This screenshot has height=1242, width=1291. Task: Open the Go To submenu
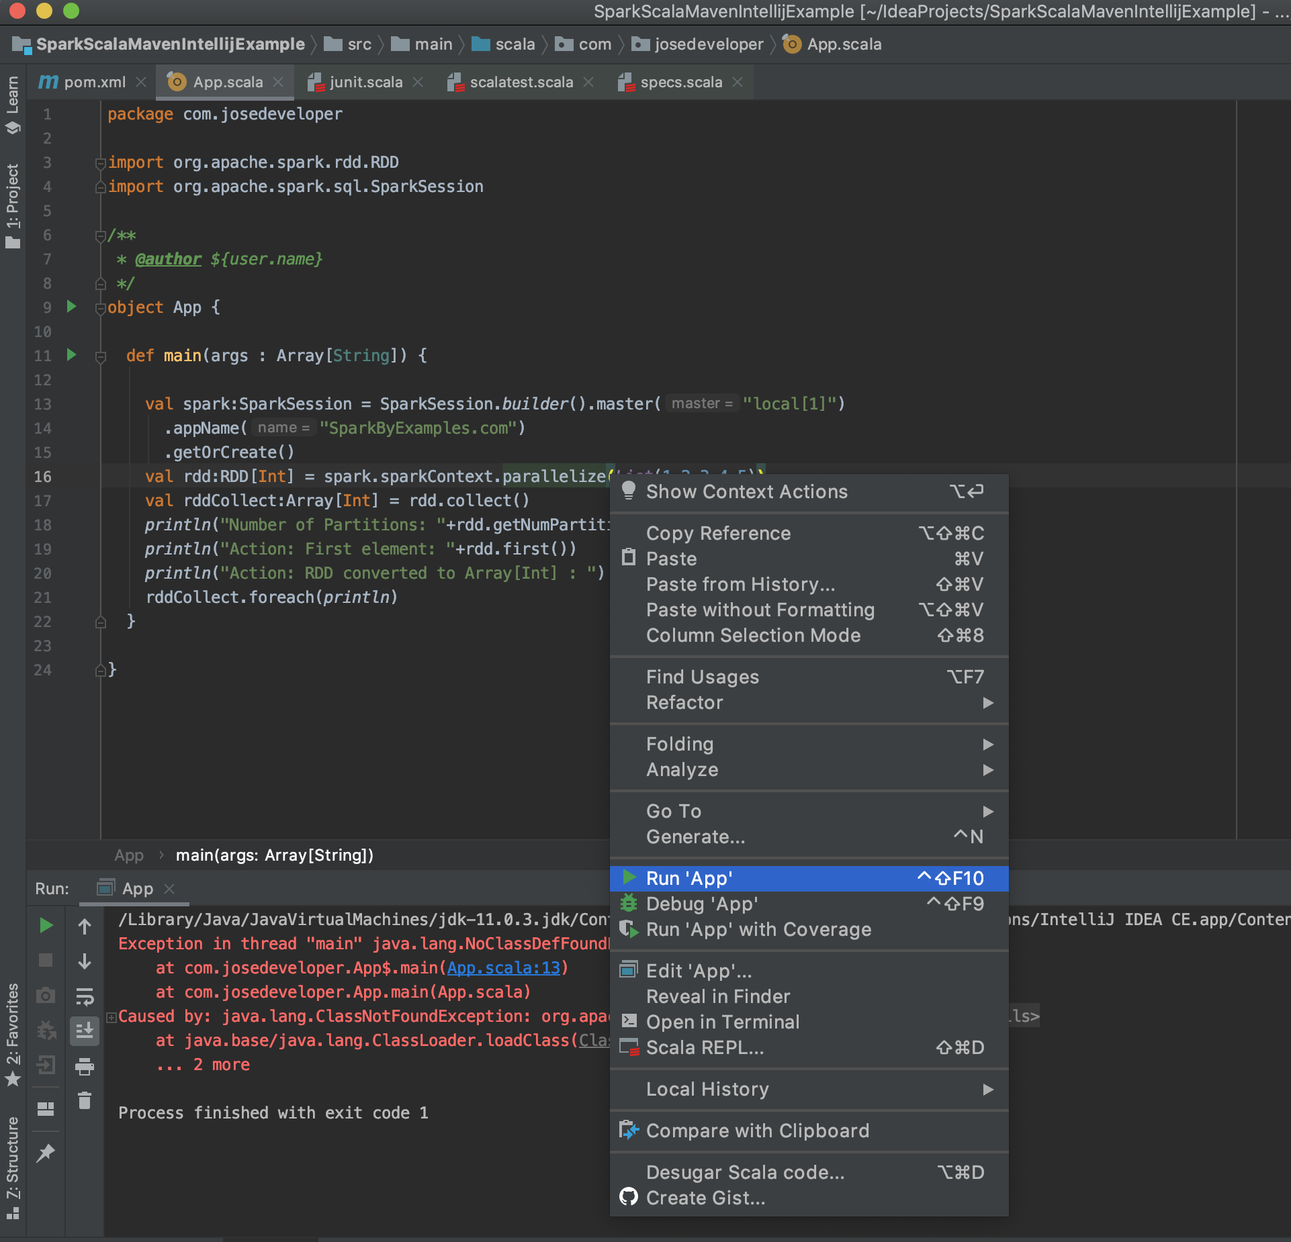coord(809,811)
